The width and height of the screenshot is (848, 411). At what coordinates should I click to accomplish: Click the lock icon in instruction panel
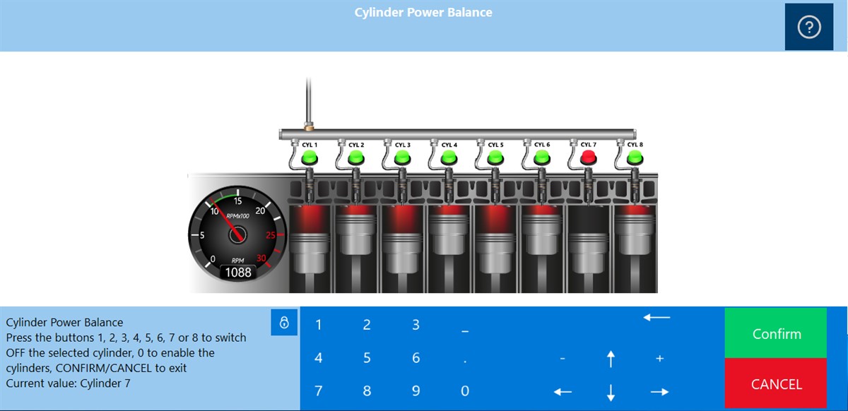pyautogui.click(x=284, y=323)
